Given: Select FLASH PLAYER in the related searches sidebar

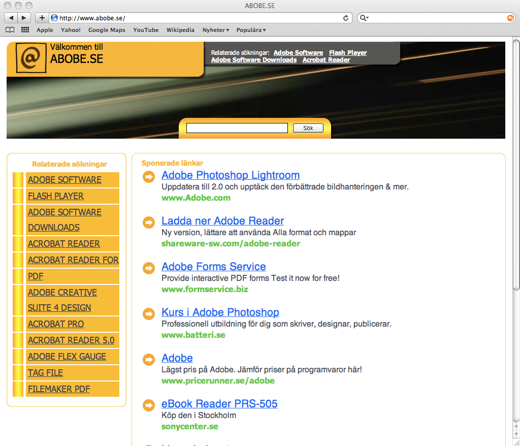Looking at the screenshot, I should (56, 196).
